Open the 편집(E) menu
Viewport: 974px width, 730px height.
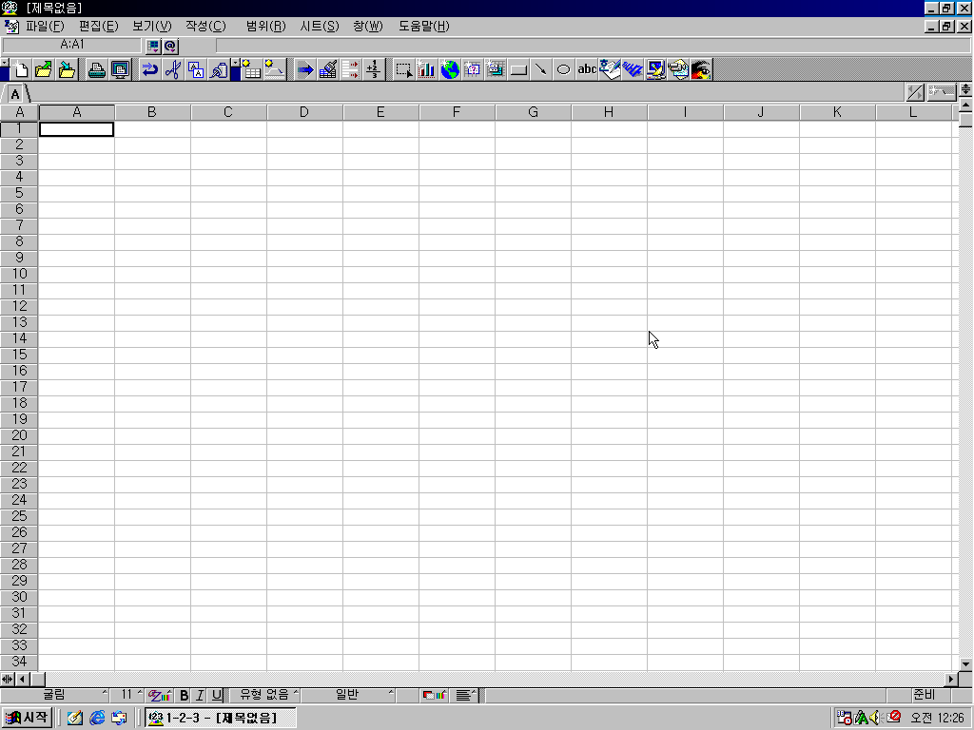pos(98,27)
